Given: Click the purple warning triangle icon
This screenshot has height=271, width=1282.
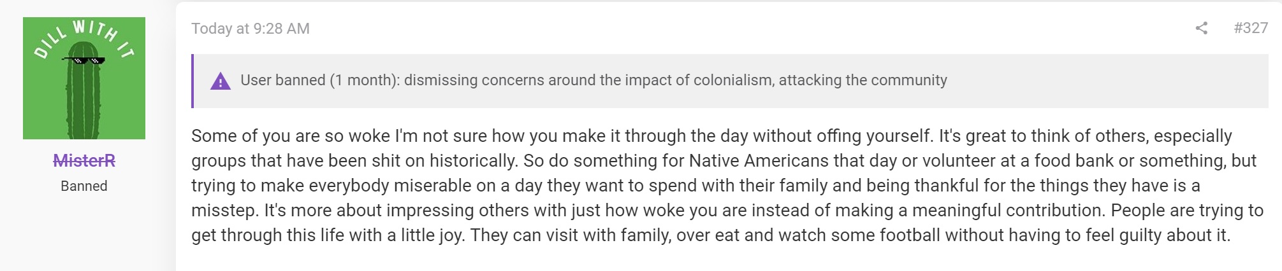Looking at the screenshot, I should tap(221, 81).
